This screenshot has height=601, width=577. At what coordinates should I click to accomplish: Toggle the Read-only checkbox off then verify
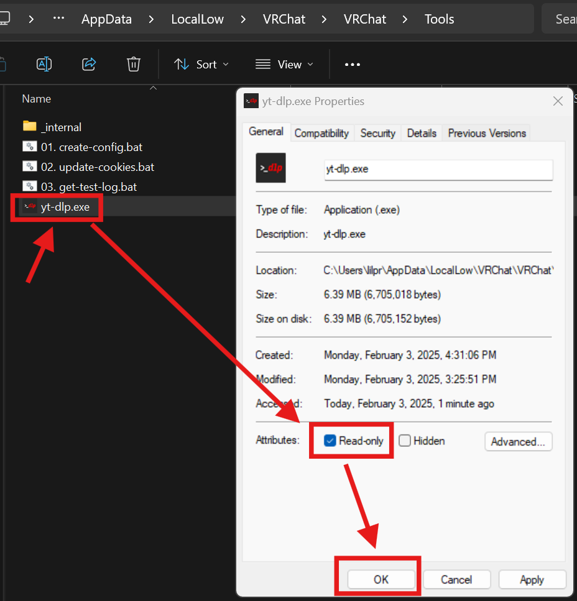click(x=328, y=440)
